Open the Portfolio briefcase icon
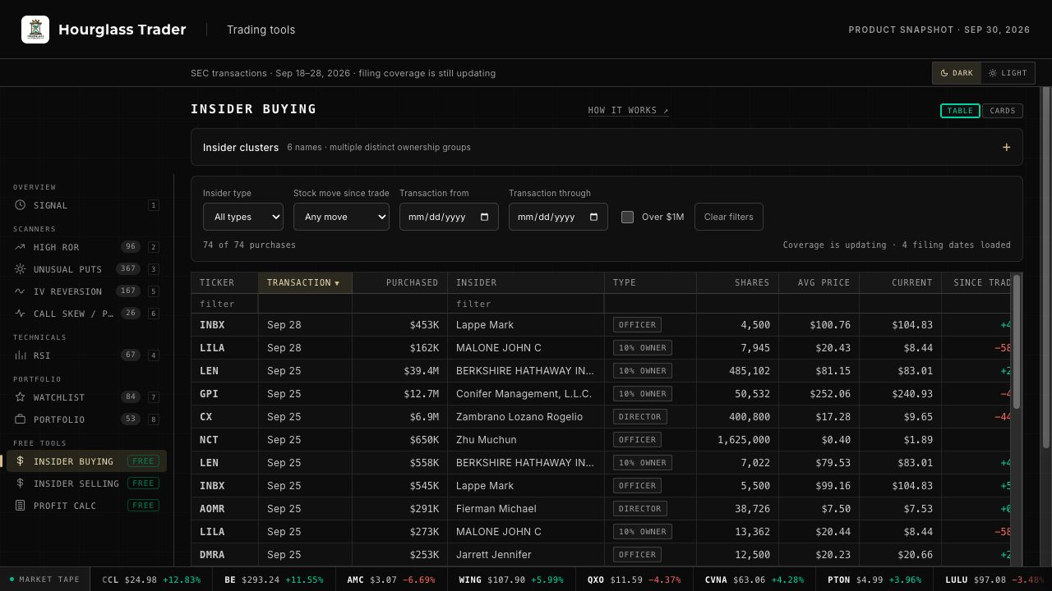The width and height of the screenshot is (1052, 591). coord(20,419)
